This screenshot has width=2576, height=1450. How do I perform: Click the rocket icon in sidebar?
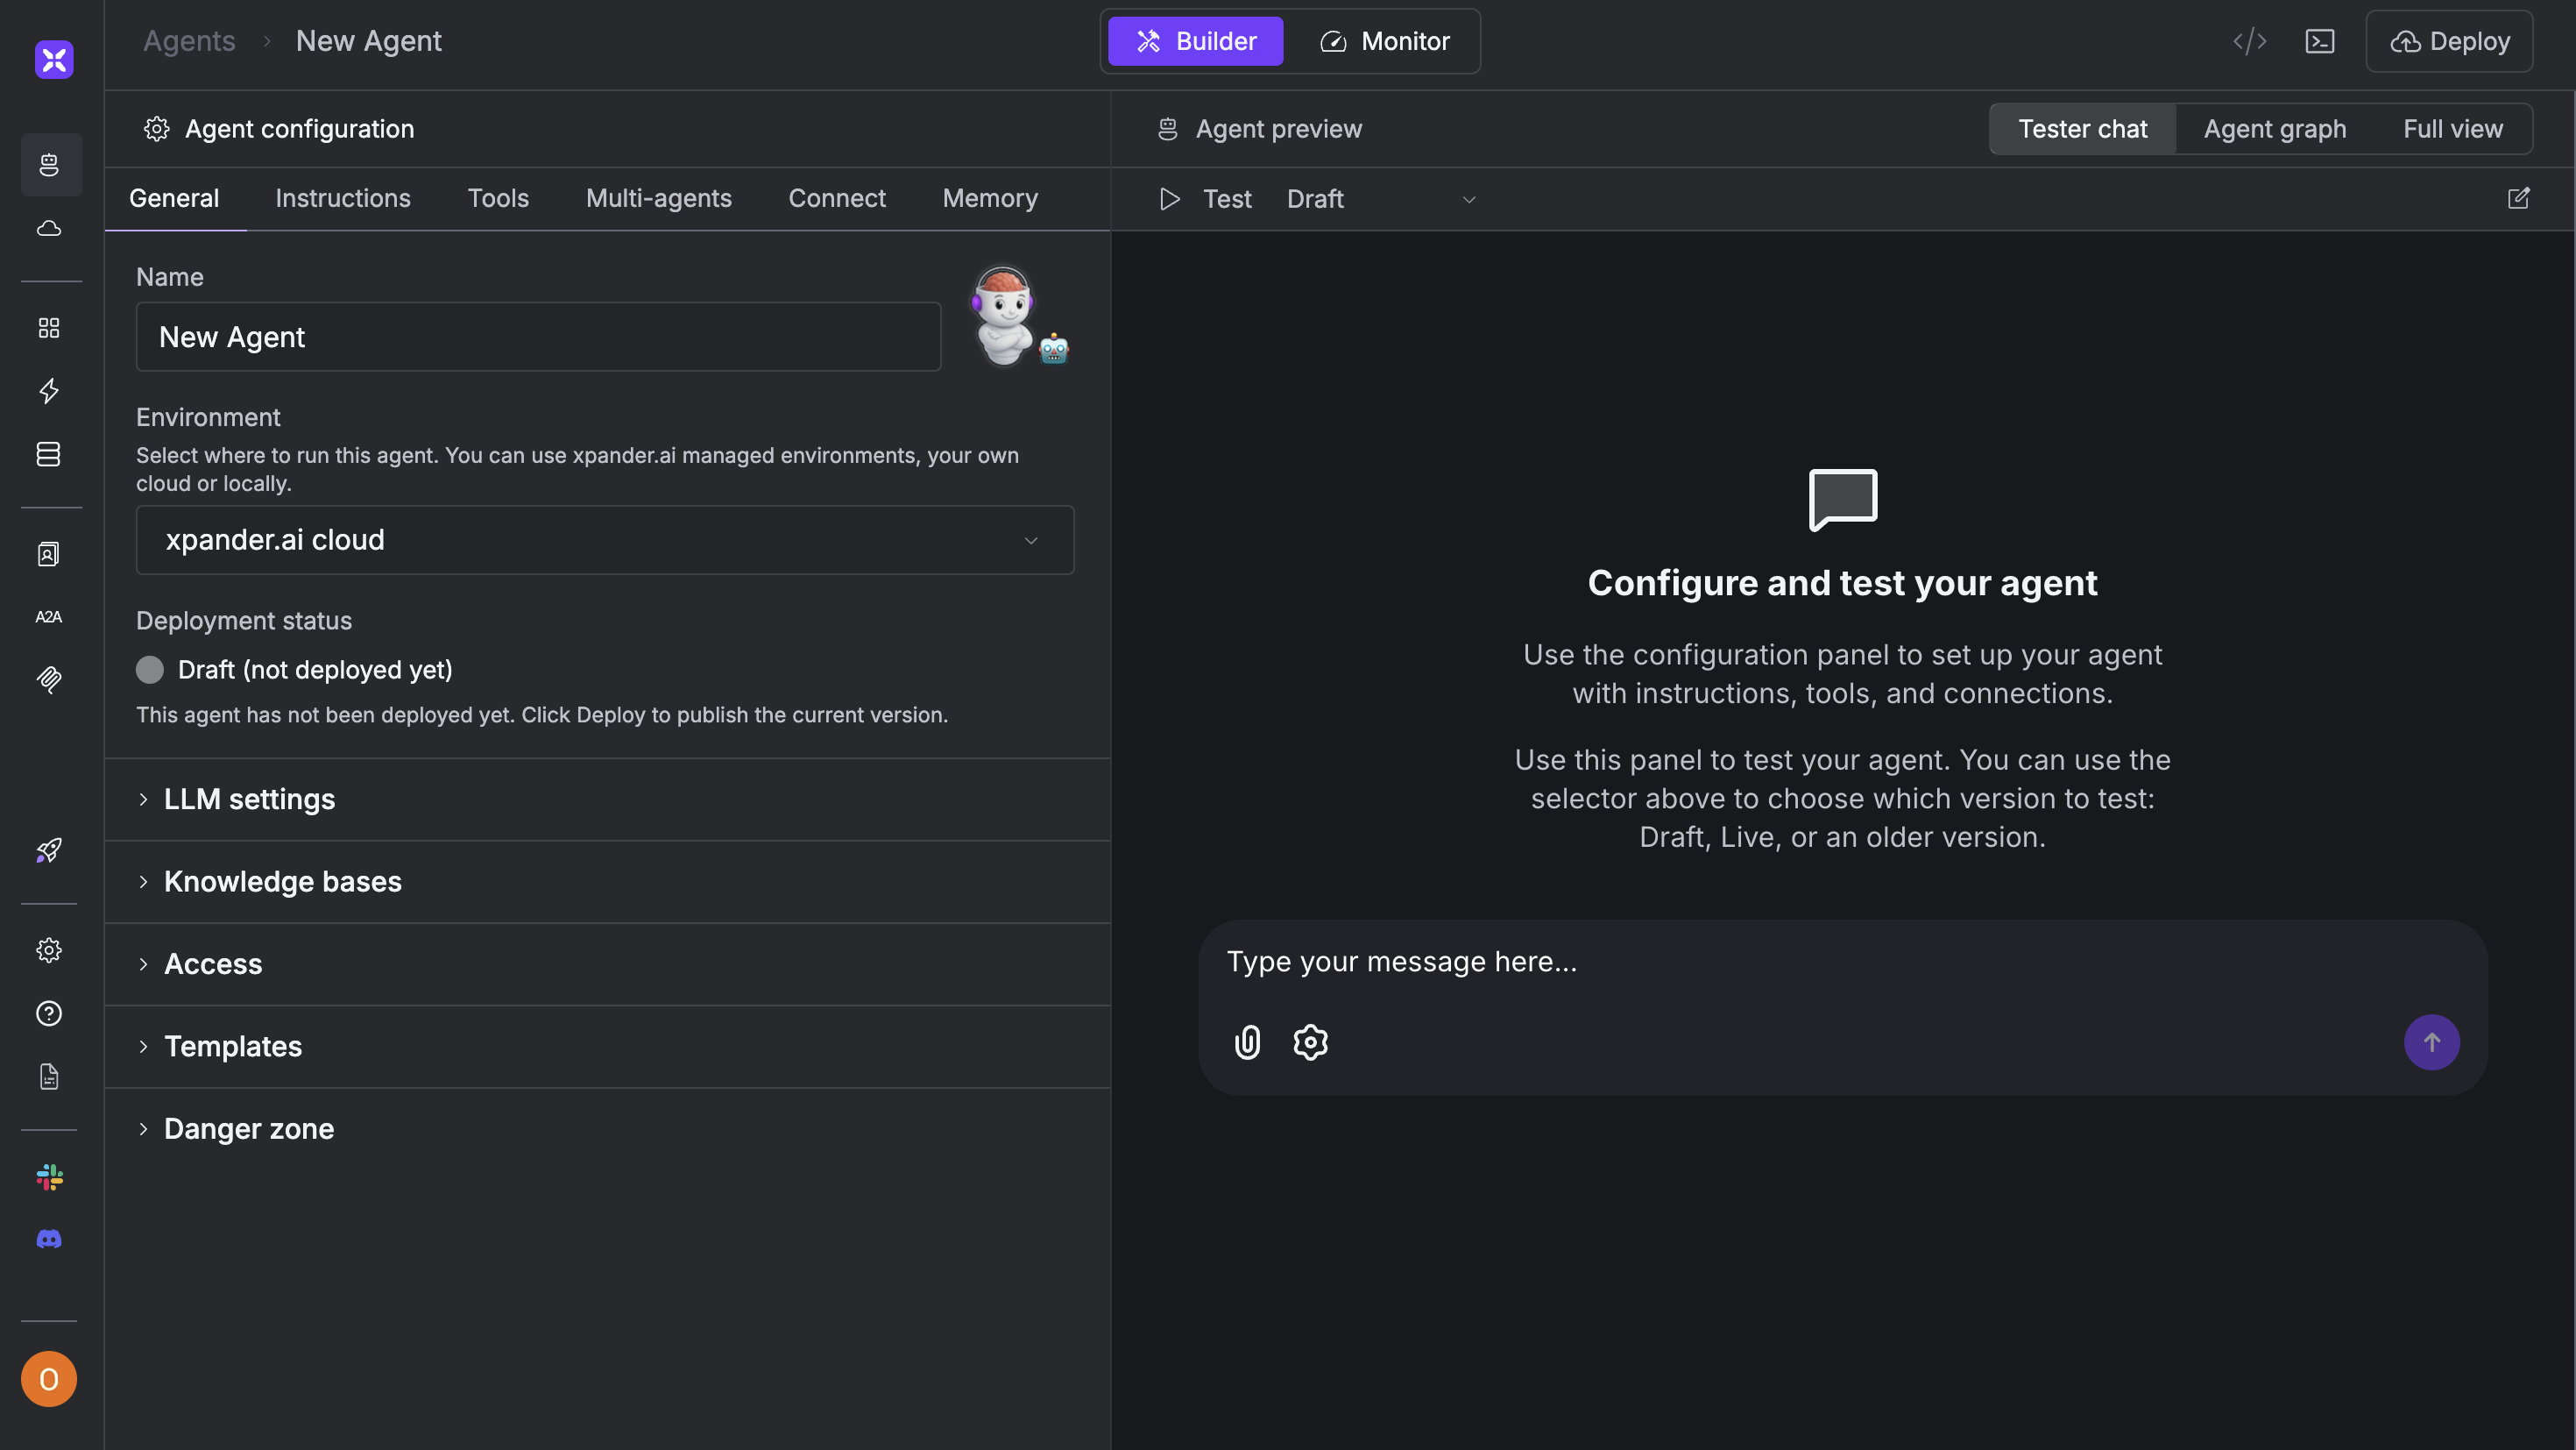pyautogui.click(x=49, y=850)
